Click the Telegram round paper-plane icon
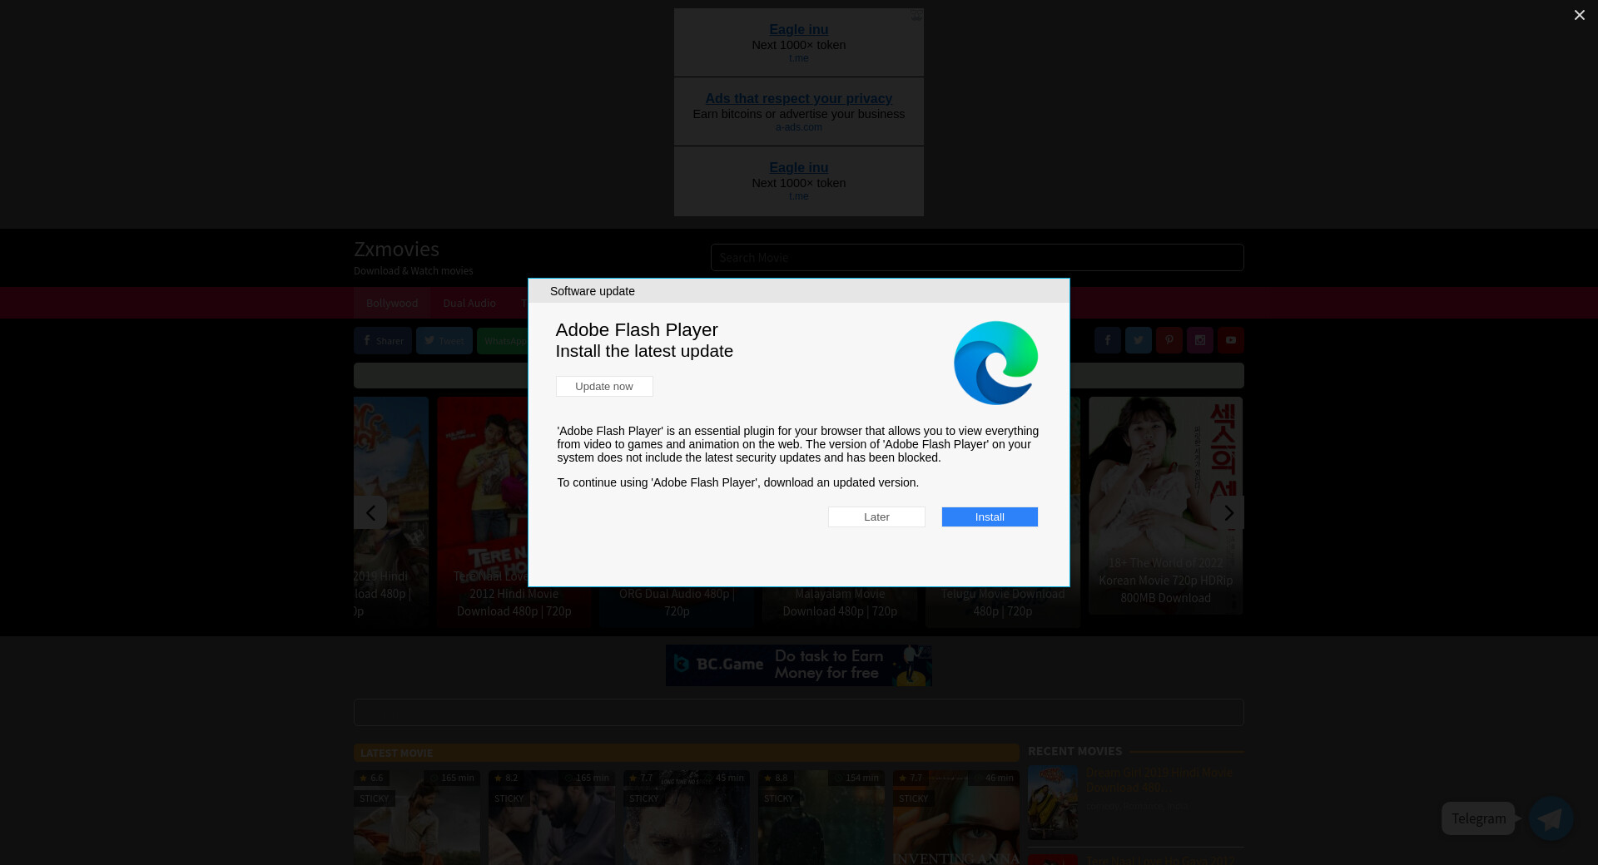 pyautogui.click(x=1551, y=818)
